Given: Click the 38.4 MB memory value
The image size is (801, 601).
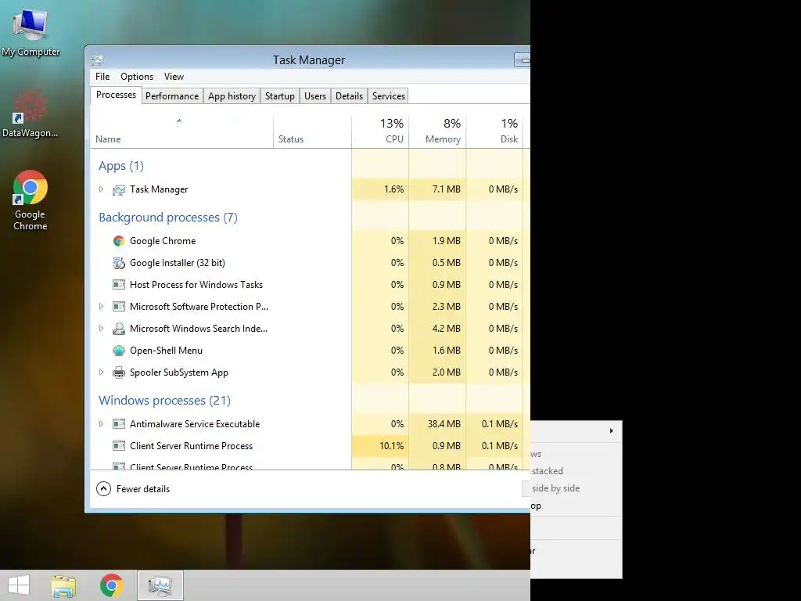Looking at the screenshot, I should (x=444, y=424).
